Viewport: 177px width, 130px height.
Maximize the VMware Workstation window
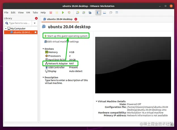click(x=165, y=6)
